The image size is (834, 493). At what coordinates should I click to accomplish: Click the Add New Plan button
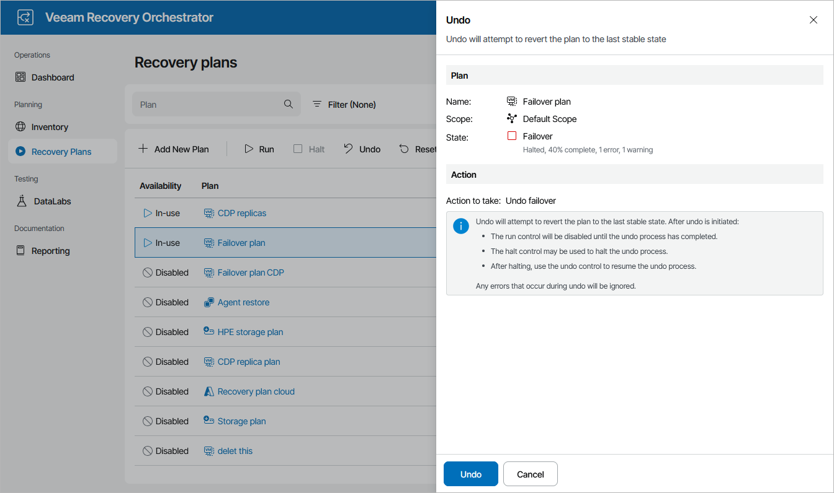click(174, 149)
